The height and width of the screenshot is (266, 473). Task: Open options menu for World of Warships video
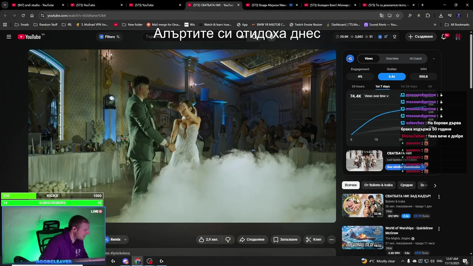439,229
